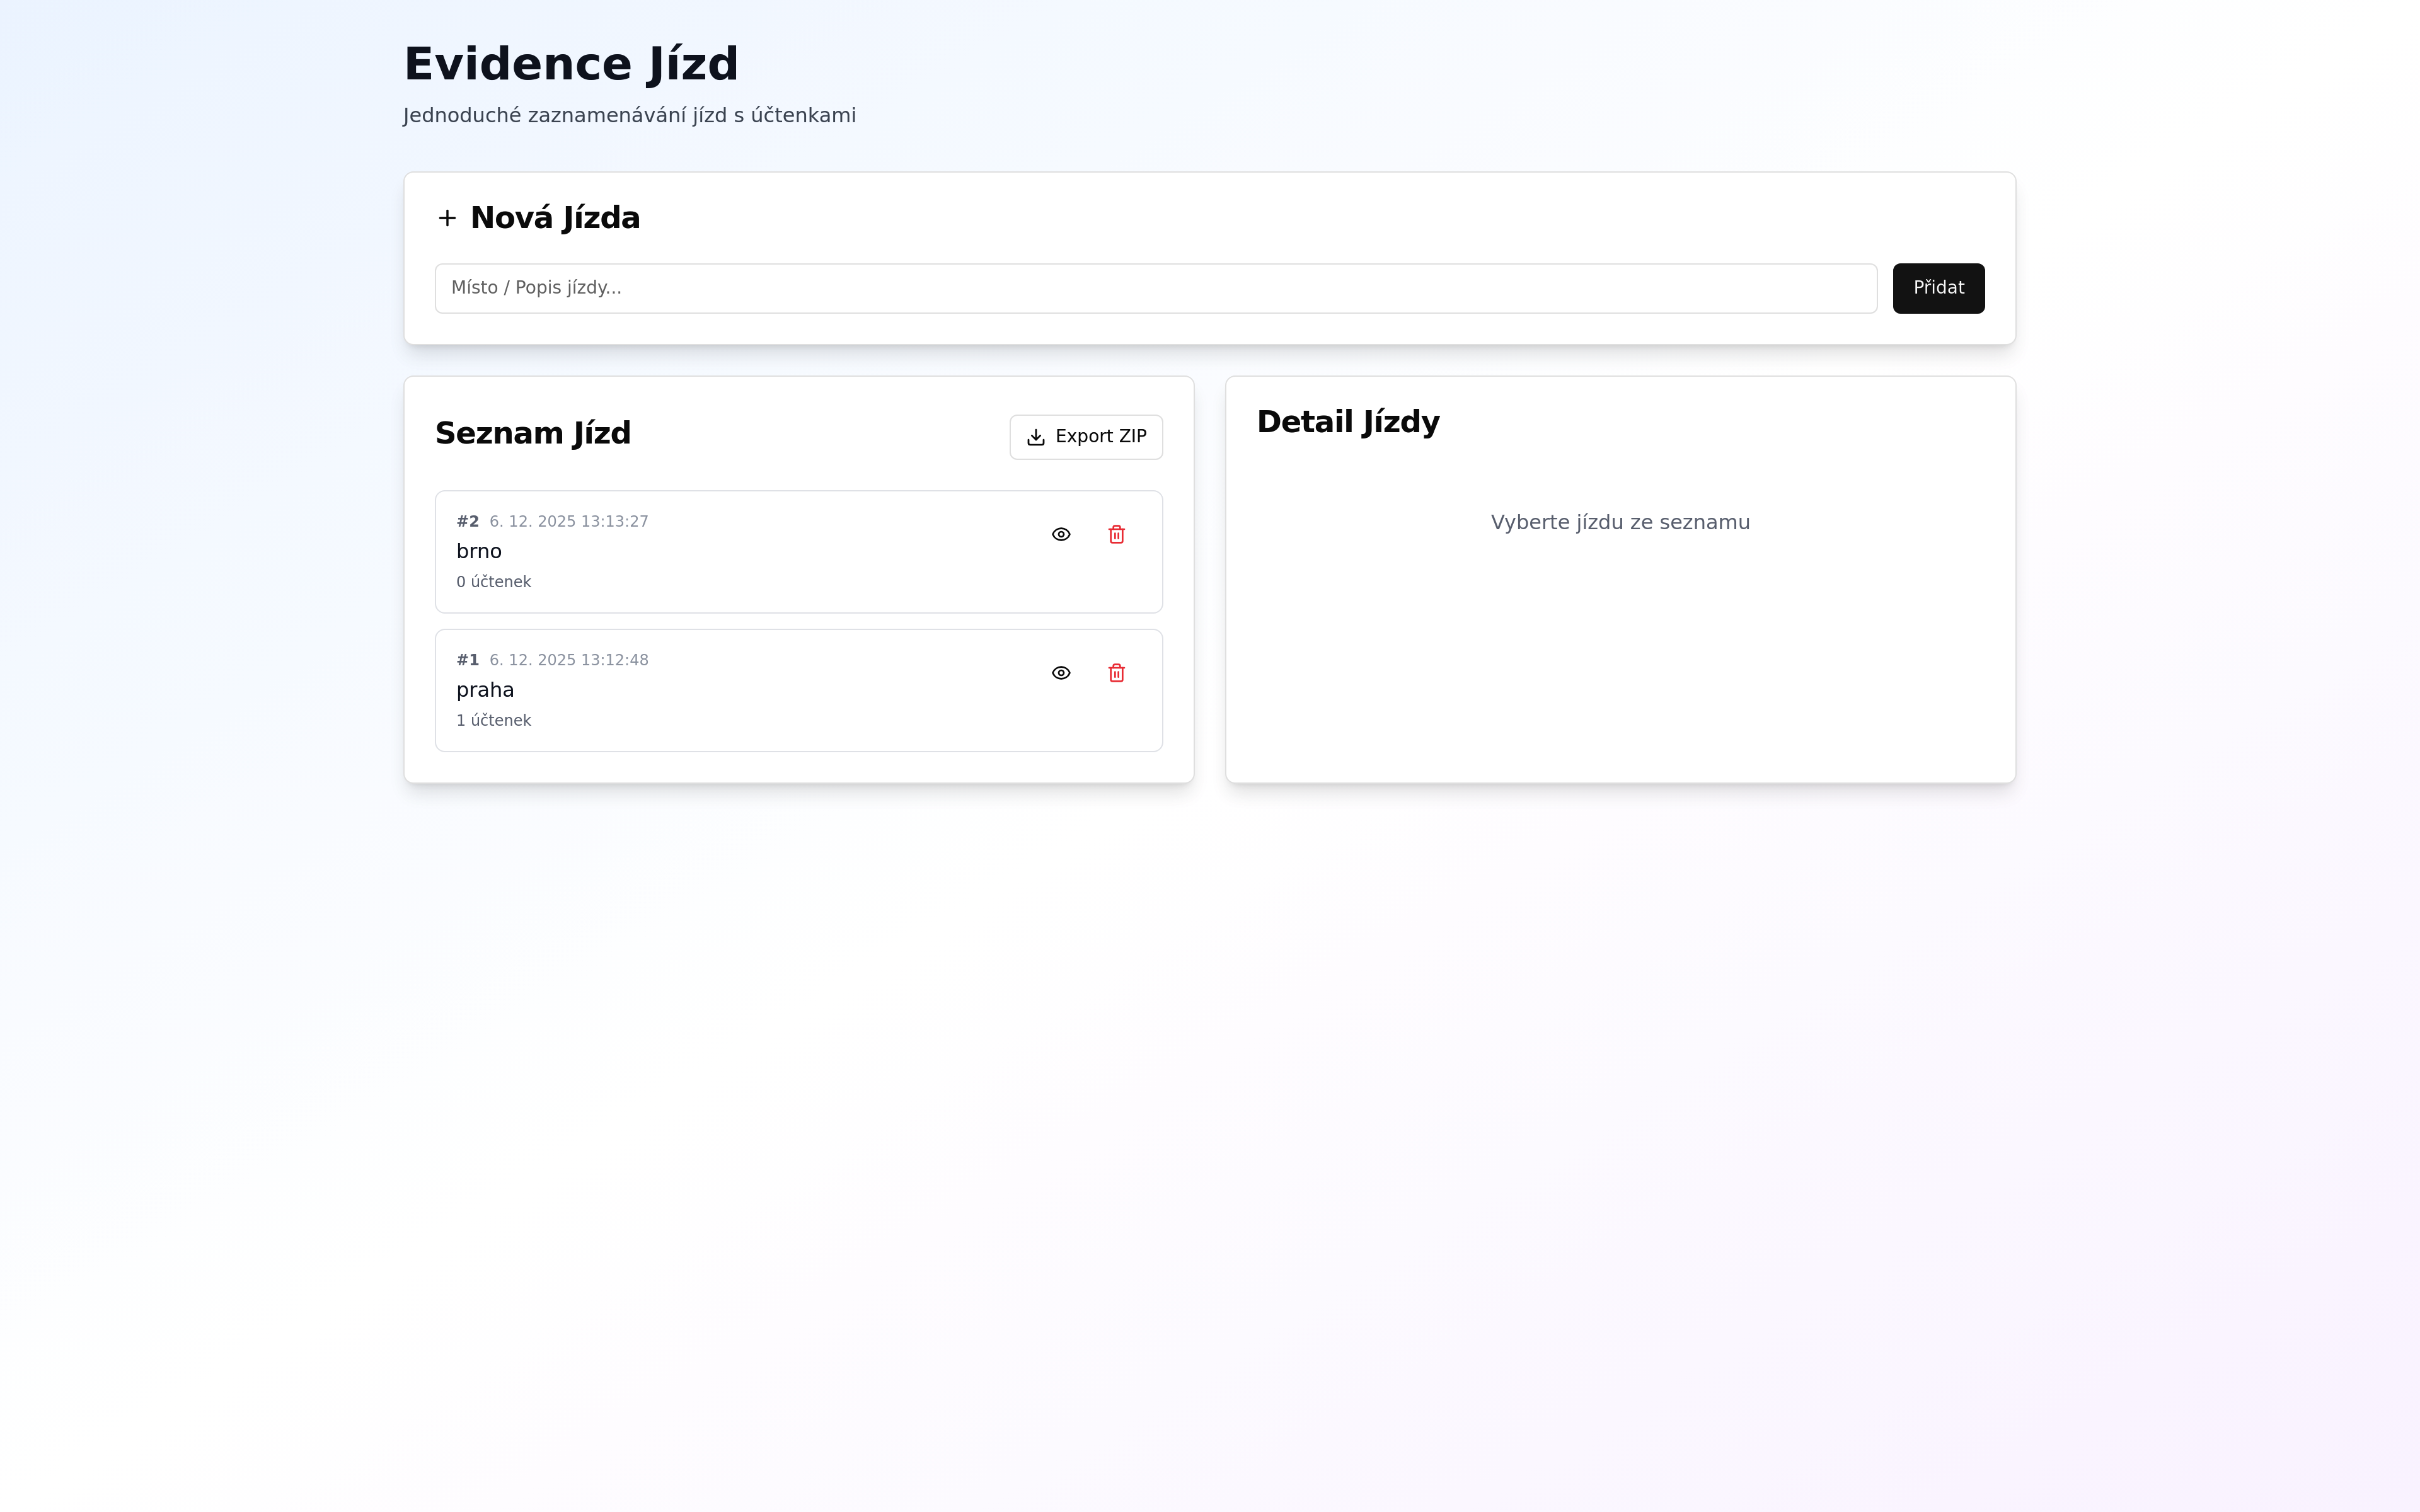Click the Seznam Jízd heading

click(533, 434)
